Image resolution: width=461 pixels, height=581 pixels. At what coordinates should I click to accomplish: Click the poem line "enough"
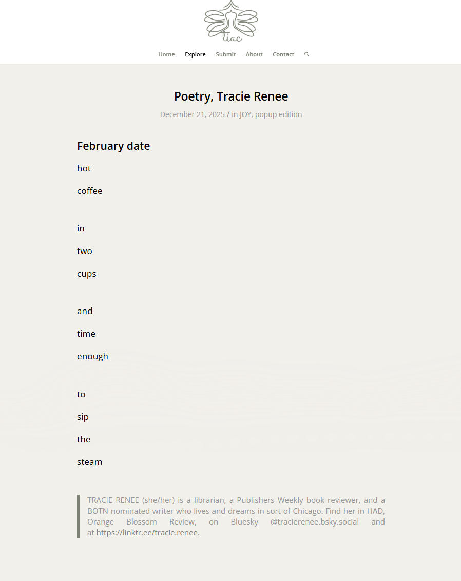pos(92,356)
